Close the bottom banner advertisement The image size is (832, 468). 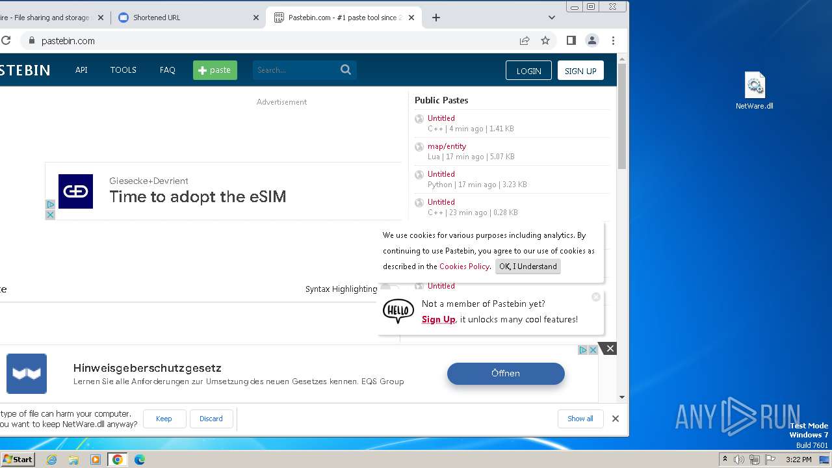click(610, 348)
